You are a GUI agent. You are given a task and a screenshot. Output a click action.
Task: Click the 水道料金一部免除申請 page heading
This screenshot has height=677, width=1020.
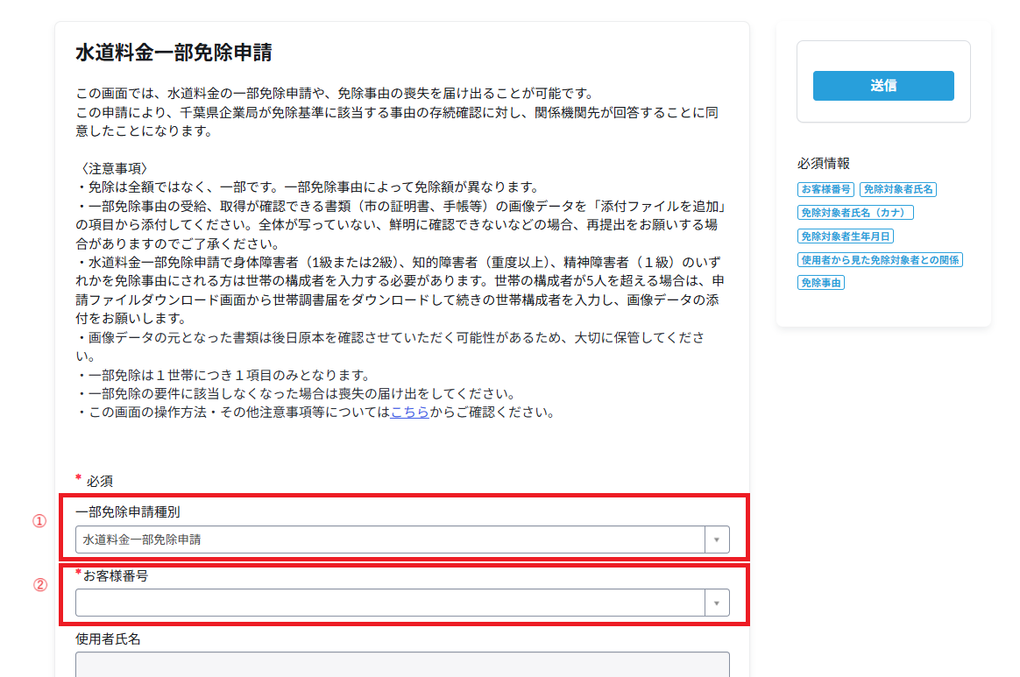(174, 53)
